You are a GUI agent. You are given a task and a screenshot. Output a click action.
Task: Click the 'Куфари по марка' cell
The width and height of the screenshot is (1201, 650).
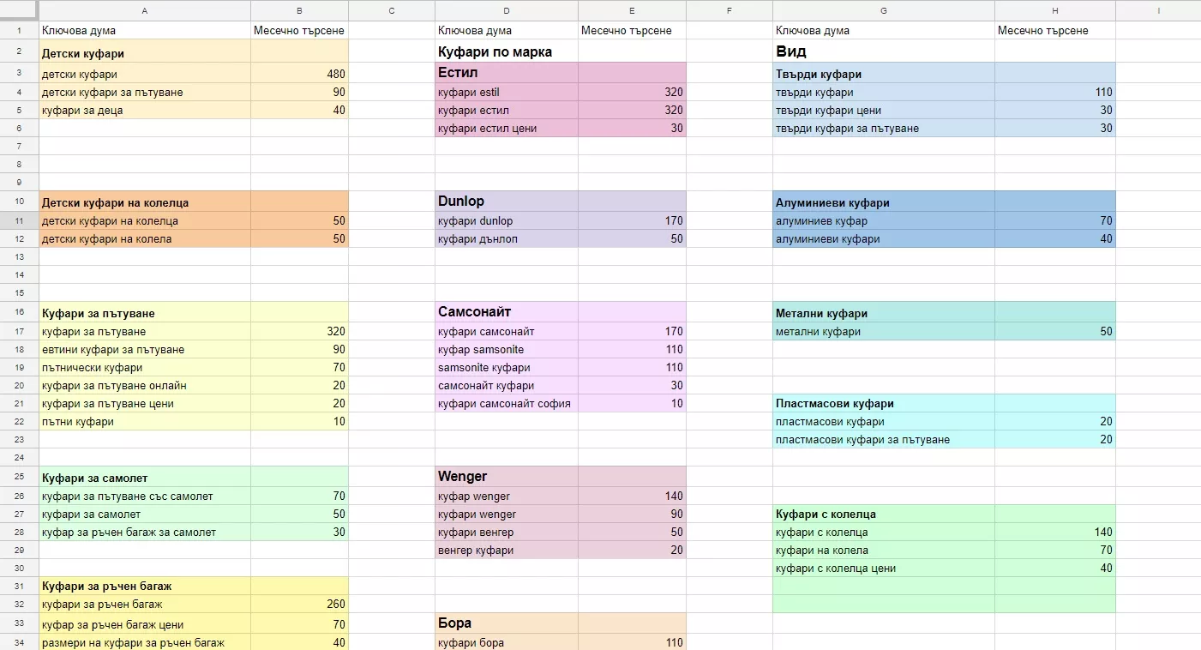tap(507, 51)
